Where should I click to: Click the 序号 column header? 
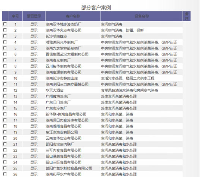coord(15,16)
